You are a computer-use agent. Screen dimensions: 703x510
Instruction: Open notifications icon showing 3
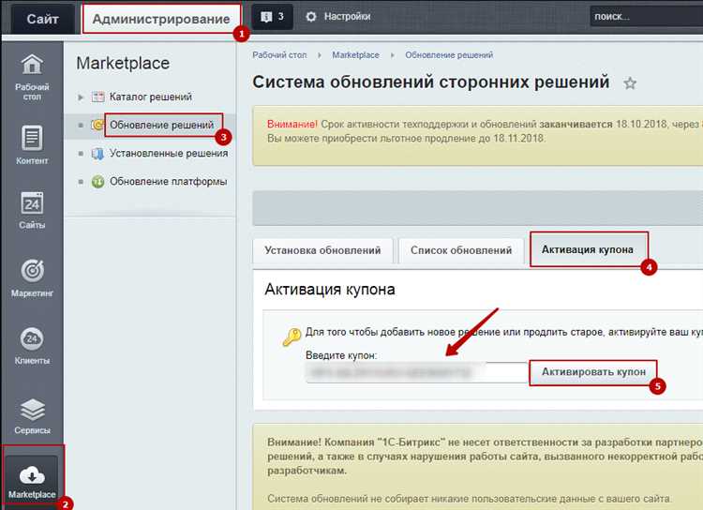(x=272, y=17)
